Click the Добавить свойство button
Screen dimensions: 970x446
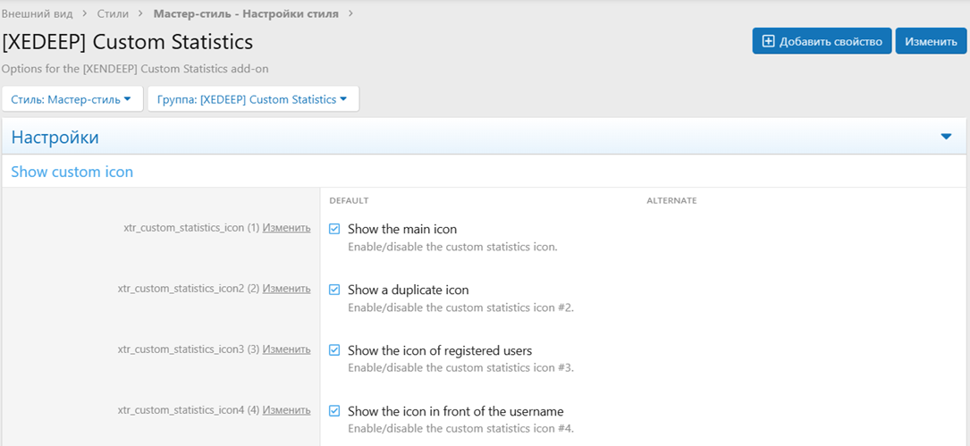coord(822,41)
